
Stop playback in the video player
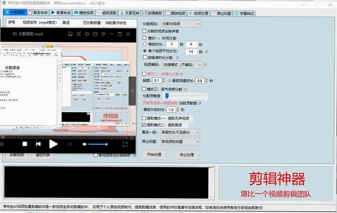pos(25,144)
